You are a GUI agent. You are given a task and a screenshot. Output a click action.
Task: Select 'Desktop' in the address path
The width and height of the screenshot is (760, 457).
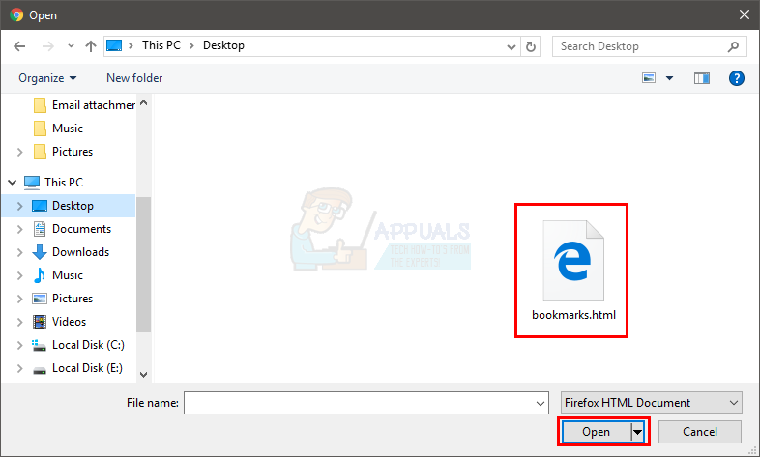[x=223, y=45]
